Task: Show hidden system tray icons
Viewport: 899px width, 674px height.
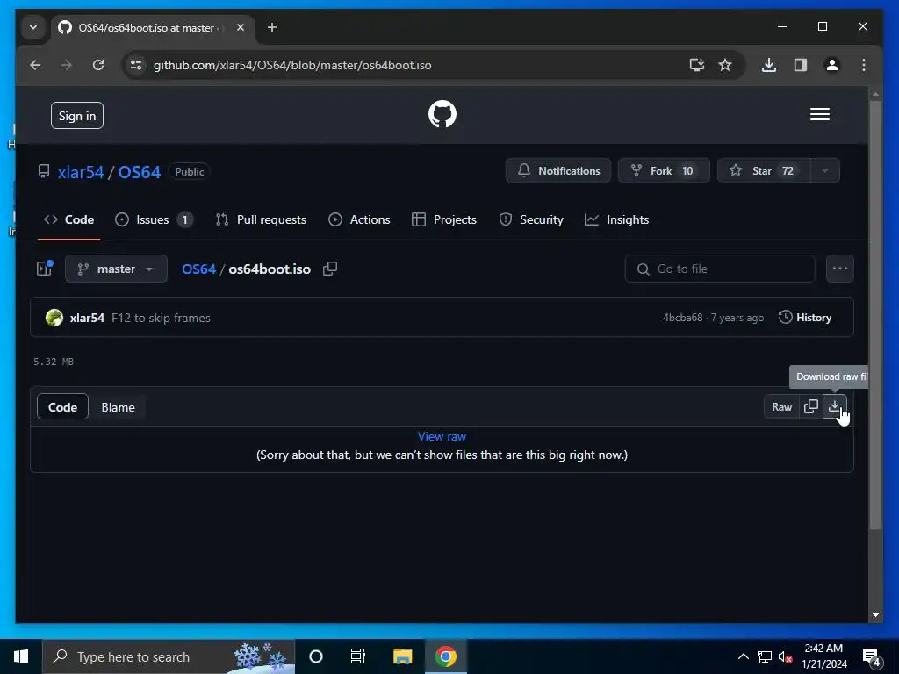Action: [x=743, y=656]
